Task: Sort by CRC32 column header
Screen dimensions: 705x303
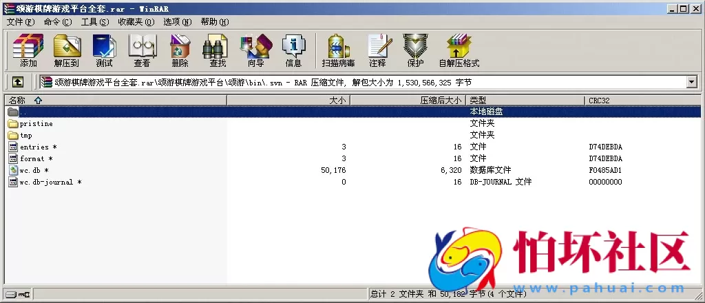Action: click(643, 101)
